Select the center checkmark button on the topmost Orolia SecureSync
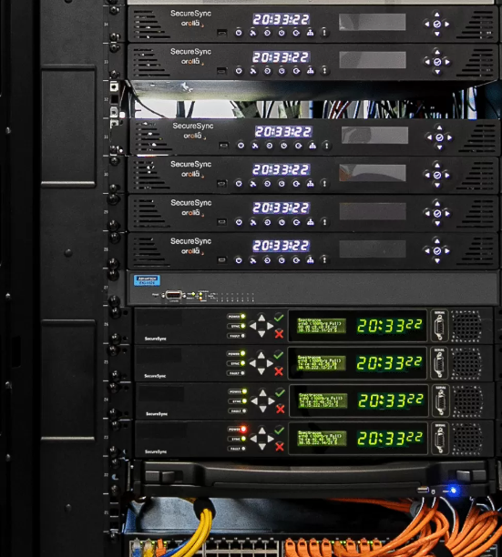This screenshot has height=557, width=502. click(437, 25)
